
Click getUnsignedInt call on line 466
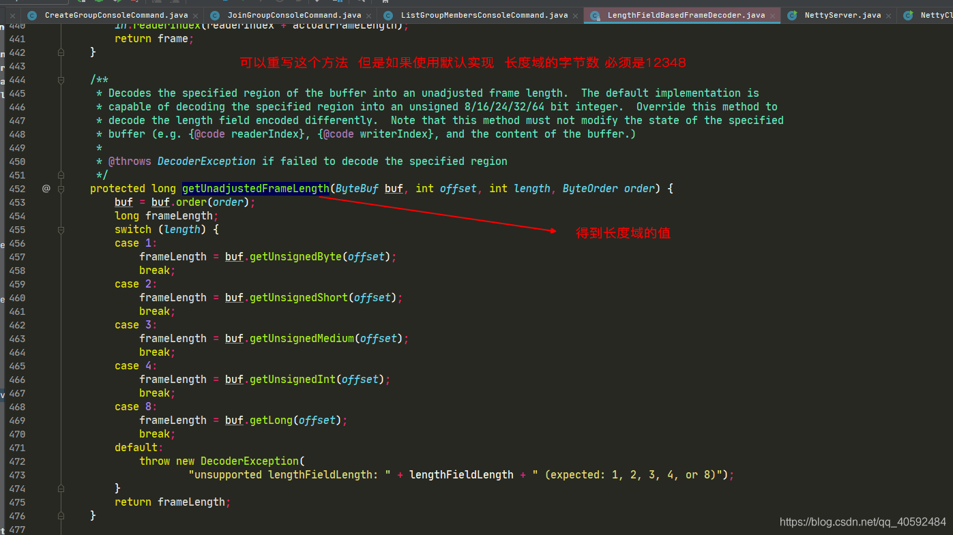coord(293,380)
